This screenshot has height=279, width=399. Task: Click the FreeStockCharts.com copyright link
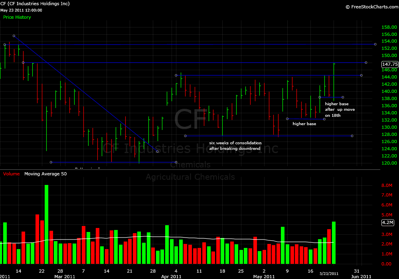(x=372, y=7)
